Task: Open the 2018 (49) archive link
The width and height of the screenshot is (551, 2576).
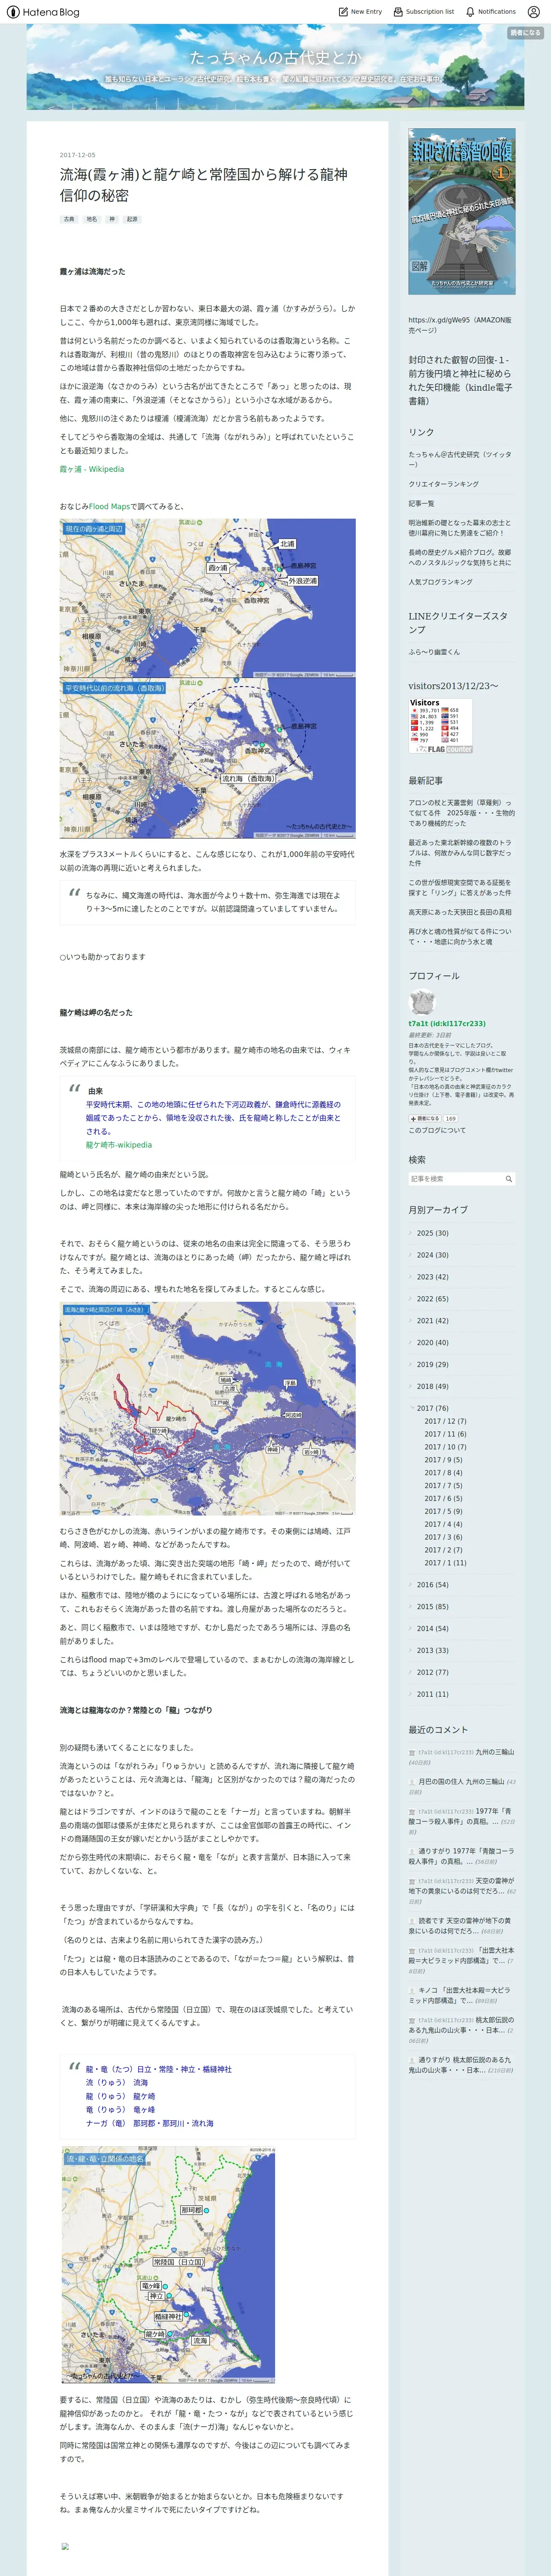Action: pyautogui.click(x=433, y=1387)
